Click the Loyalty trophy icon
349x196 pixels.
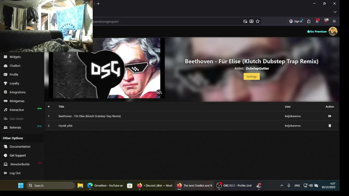(5, 83)
